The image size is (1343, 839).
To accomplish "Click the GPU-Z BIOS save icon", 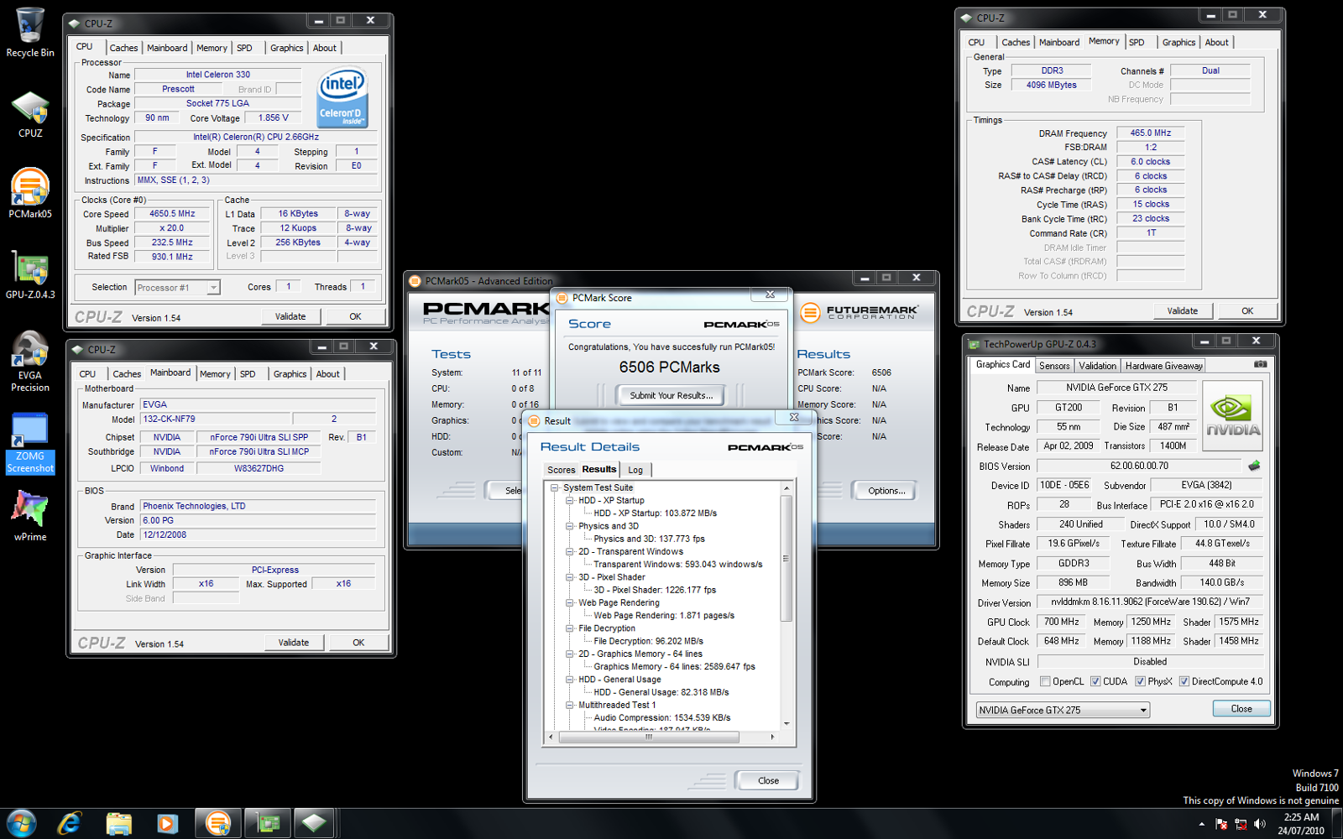I will [1254, 466].
